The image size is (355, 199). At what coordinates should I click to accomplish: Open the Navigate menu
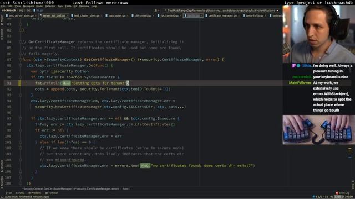click(28, 6)
